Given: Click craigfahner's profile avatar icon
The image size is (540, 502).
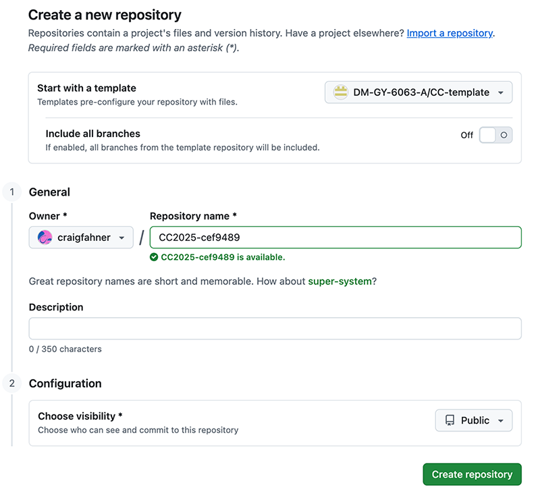Looking at the screenshot, I should pyautogui.click(x=45, y=238).
